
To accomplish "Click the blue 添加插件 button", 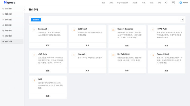I will 36,19.
